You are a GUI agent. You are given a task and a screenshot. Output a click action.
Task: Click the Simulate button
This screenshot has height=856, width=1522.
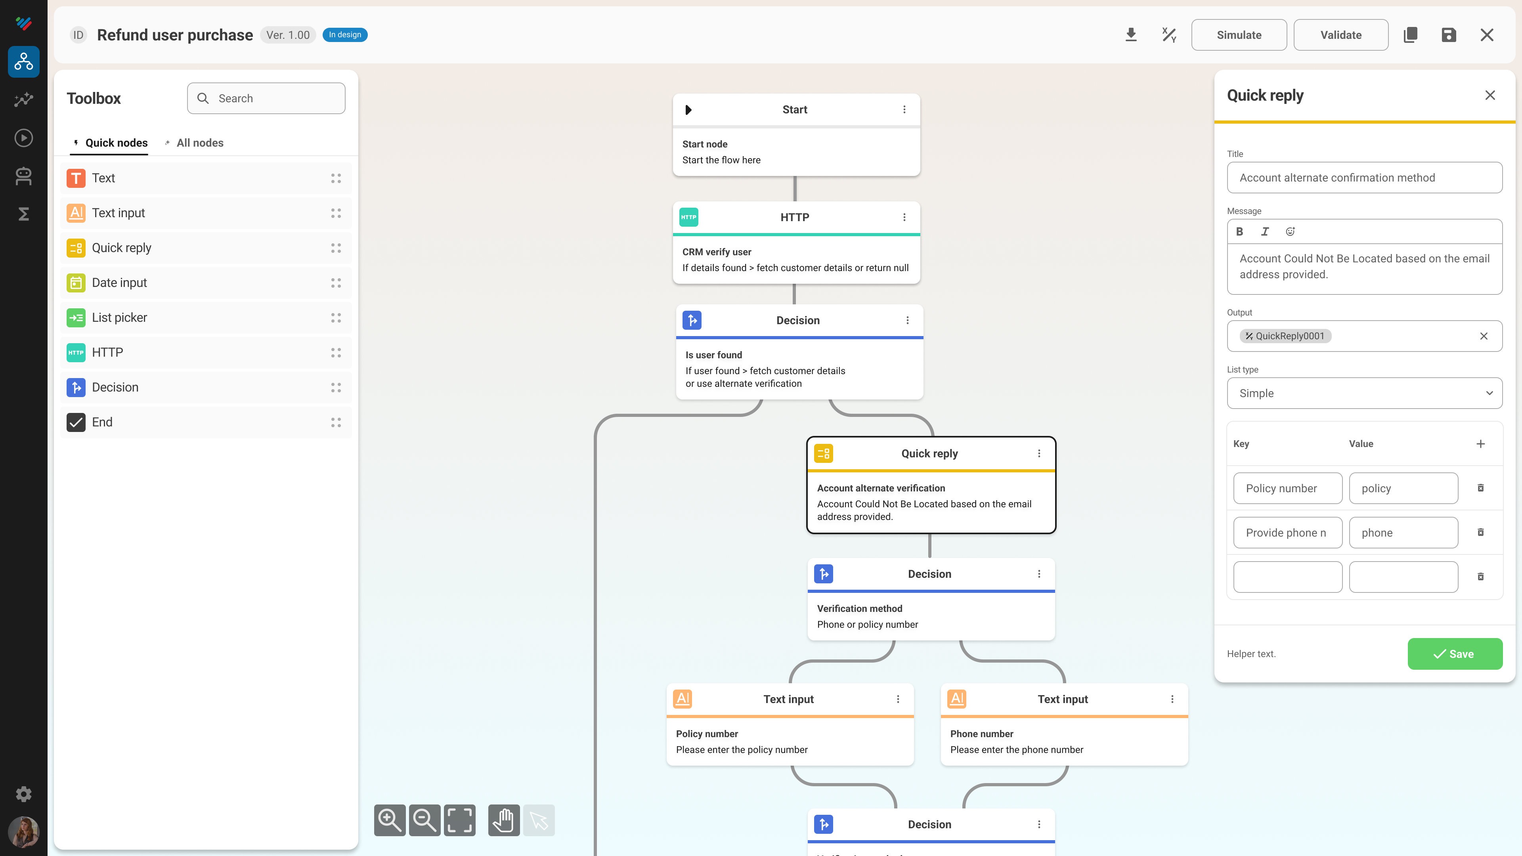1239,35
